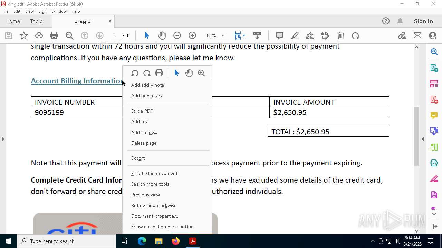The width and height of the screenshot is (442, 248).
Task: Open the notifications bell
Action: pos(400,21)
